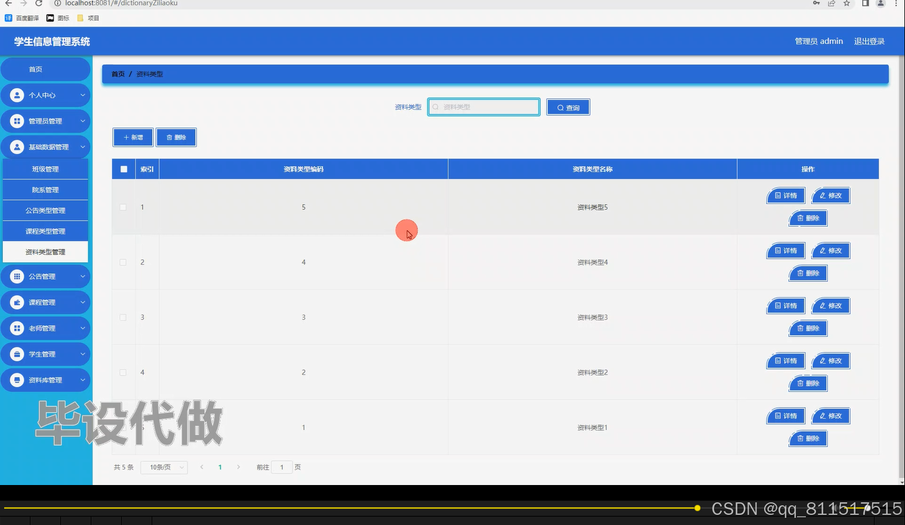
Task: Click the 公告管理 sidebar icon
Action: pyautogui.click(x=17, y=276)
